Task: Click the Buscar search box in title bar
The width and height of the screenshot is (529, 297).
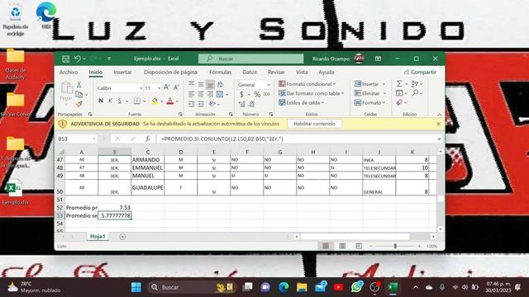Action: pos(251,59)
